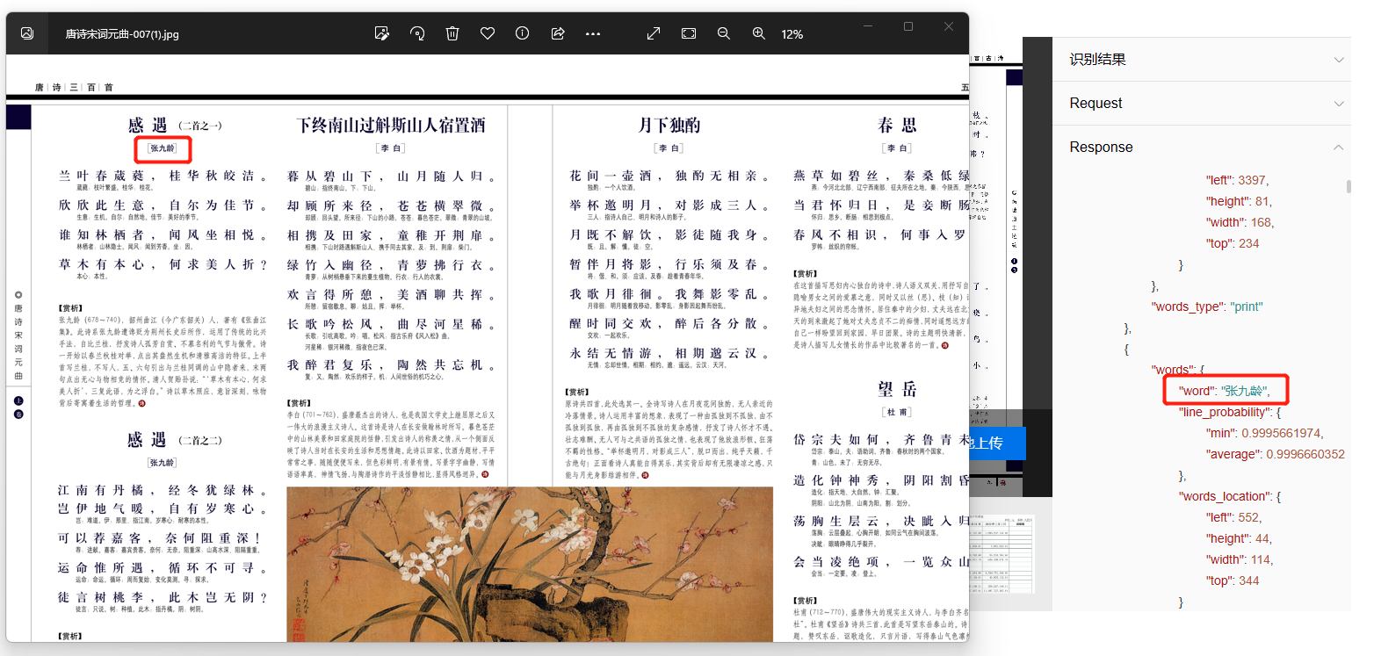1374x656 pixels.
Task: Enter full screen with diagonal arrows icon
Action: click(654, 33)
